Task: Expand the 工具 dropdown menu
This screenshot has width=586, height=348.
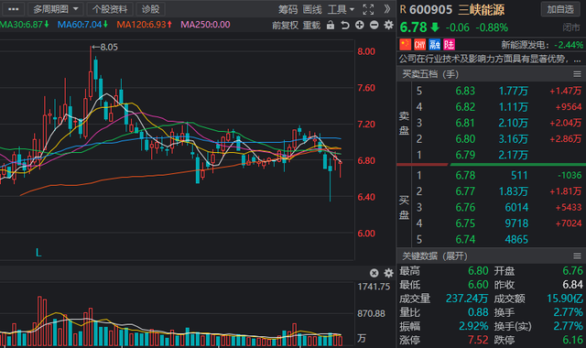Action: [x=341, y=9]
